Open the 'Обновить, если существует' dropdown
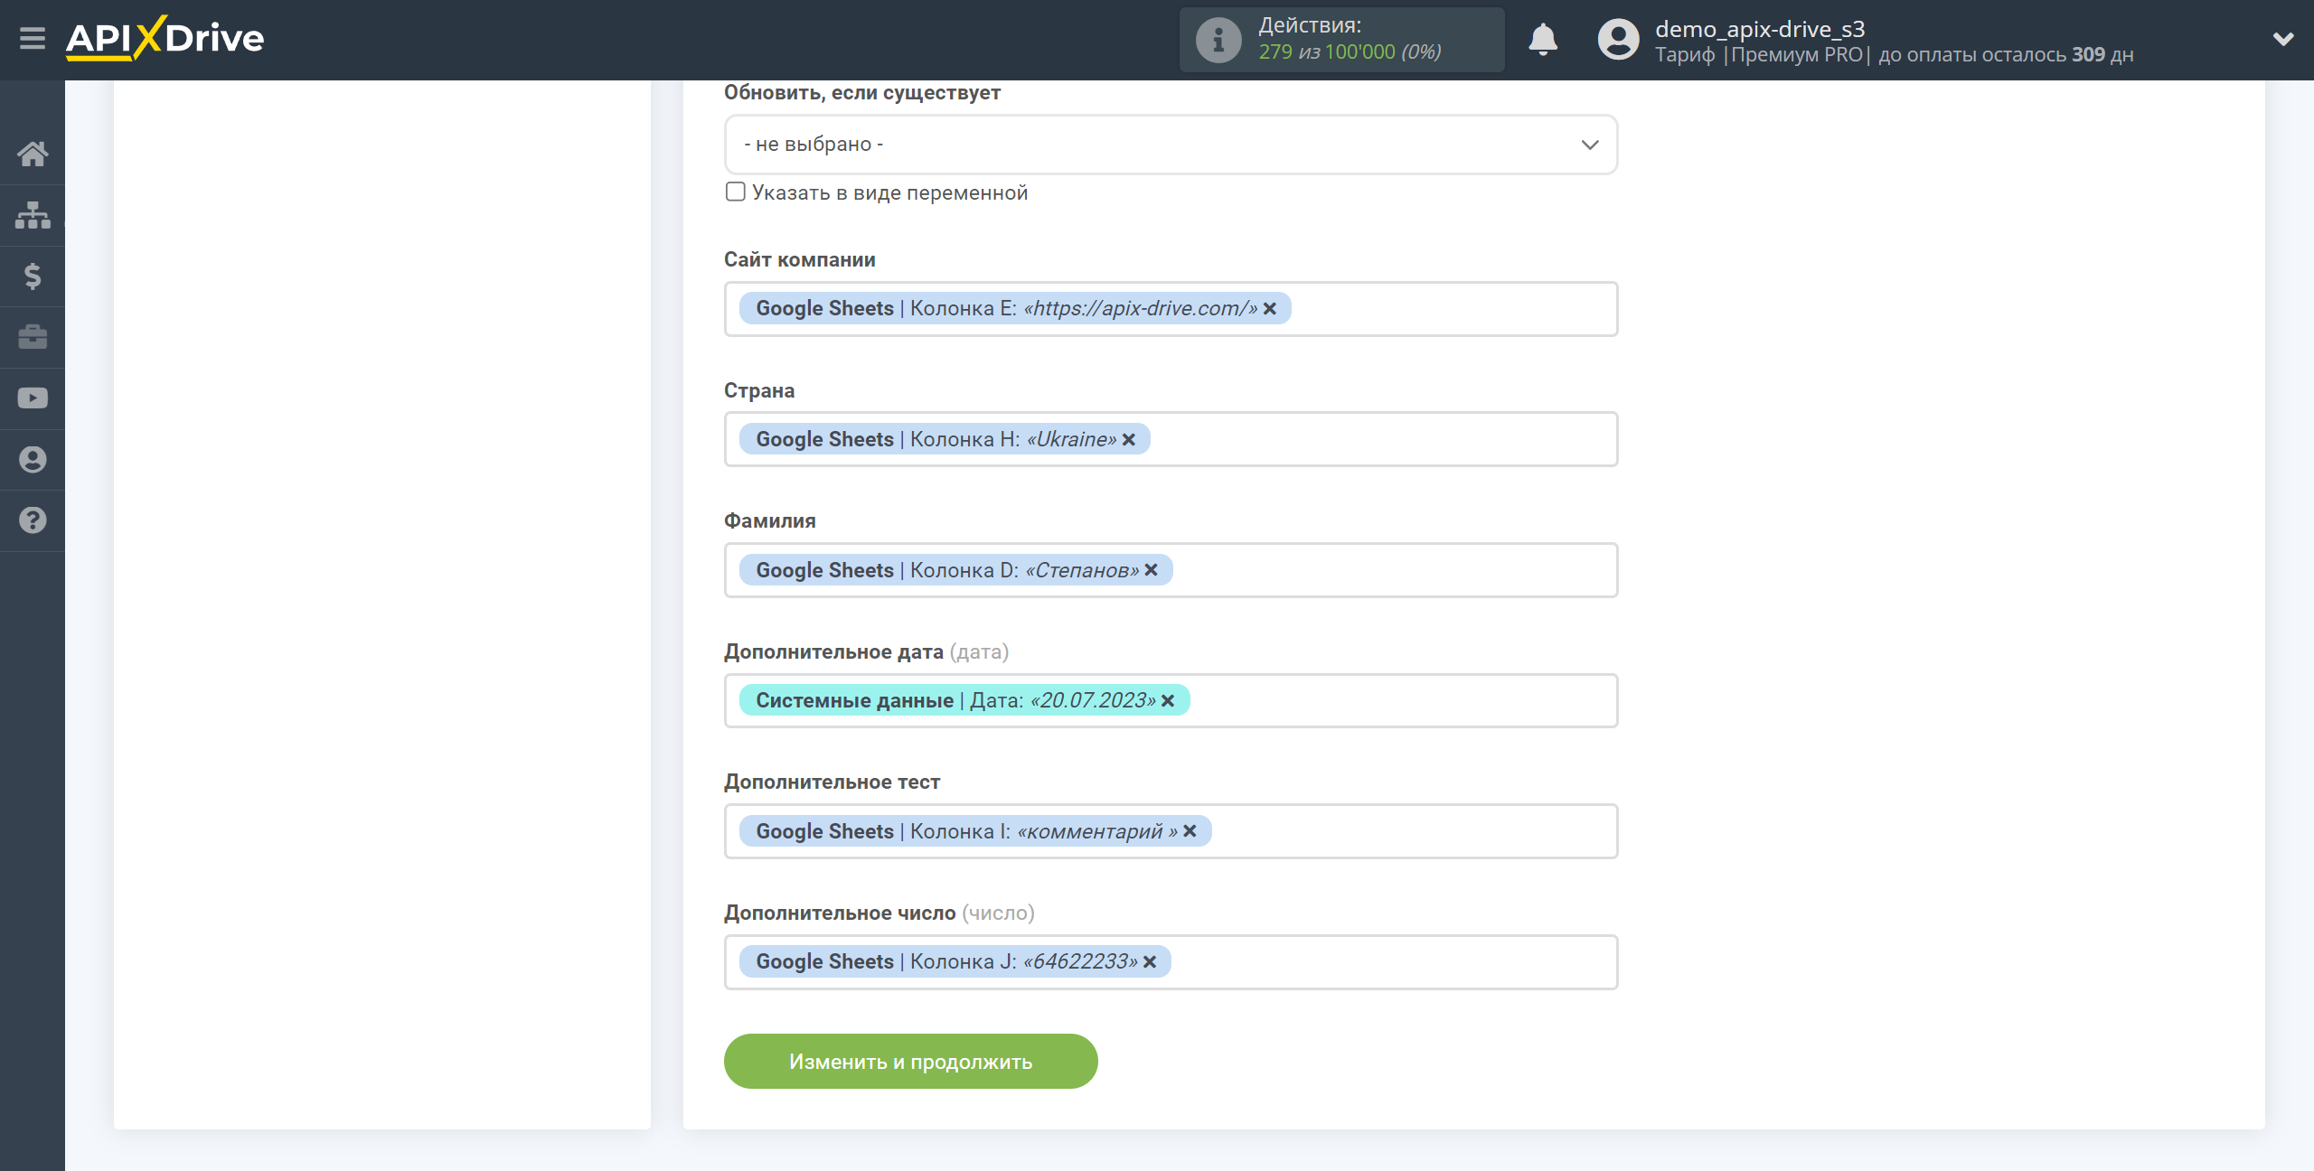This screenshot has height=1171, width=2314. [x=1171, y=145]
